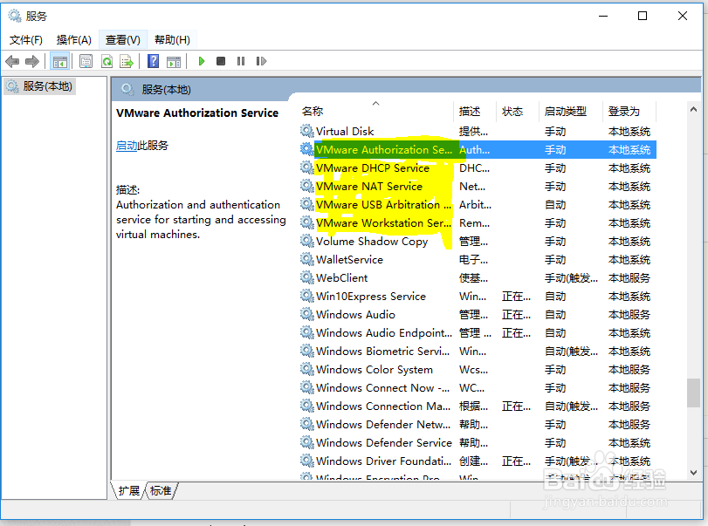Viewport: 708px width, 526px height.
Task: Click the Back arrow toolbar icon
Action: click(x=12, y=61)
